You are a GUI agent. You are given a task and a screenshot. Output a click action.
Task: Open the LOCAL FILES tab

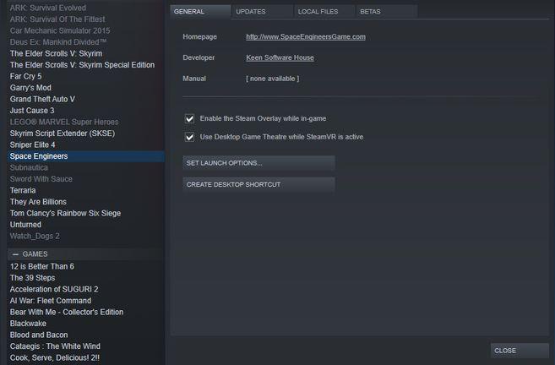[x=318, y=11]
